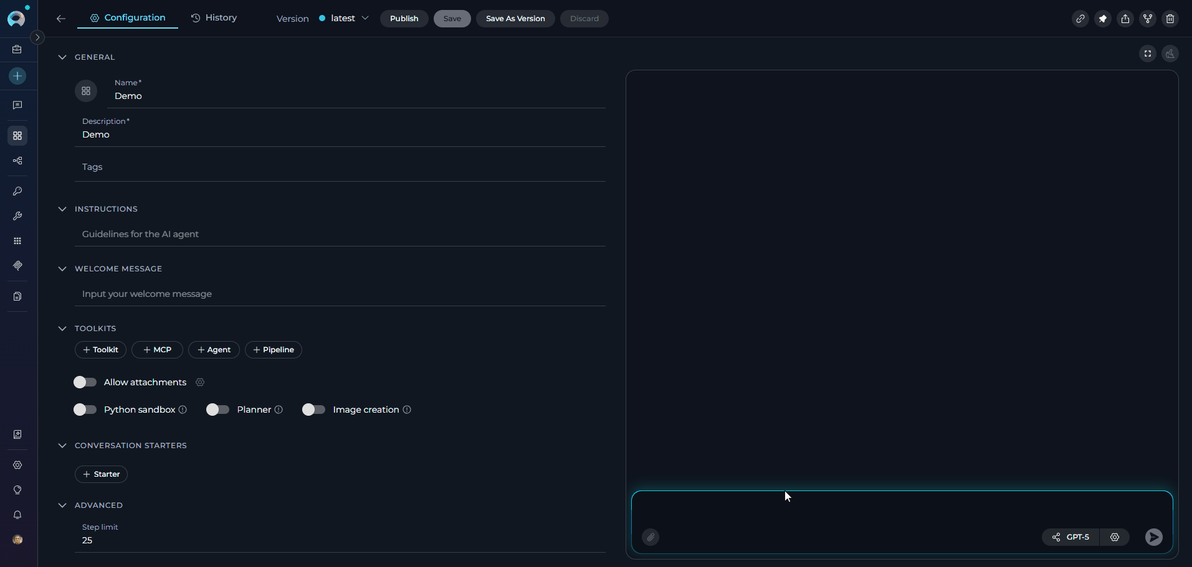Enable the Allow attachments toggle
The image size is (1192, 567).
85,382
